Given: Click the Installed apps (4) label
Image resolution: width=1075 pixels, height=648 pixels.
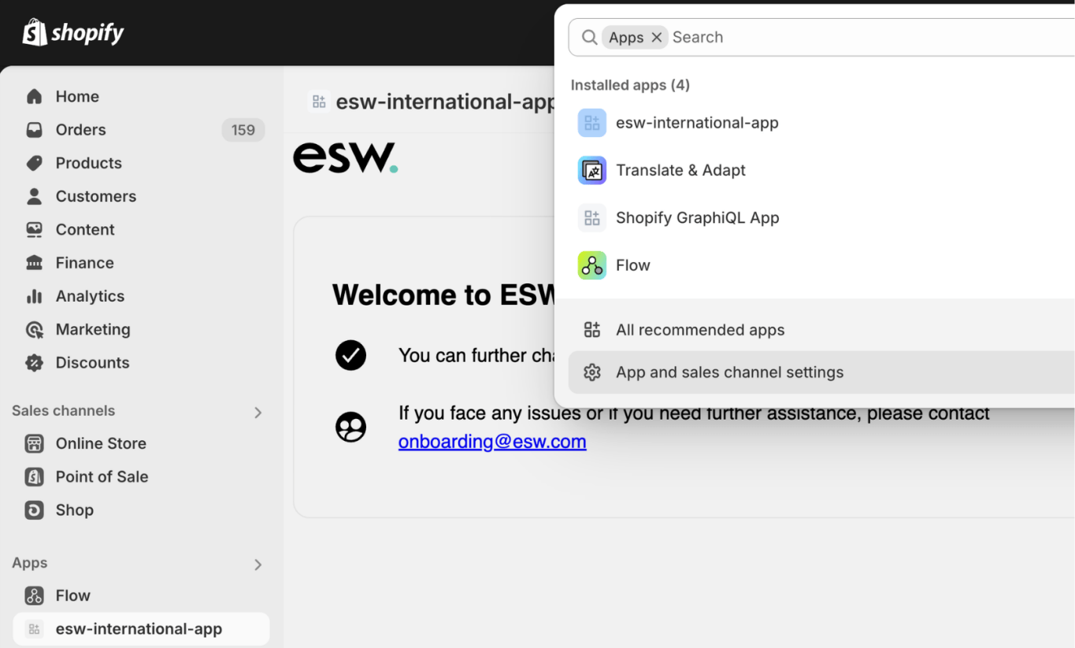Looking at the screenshot, I should click(630, 85).
